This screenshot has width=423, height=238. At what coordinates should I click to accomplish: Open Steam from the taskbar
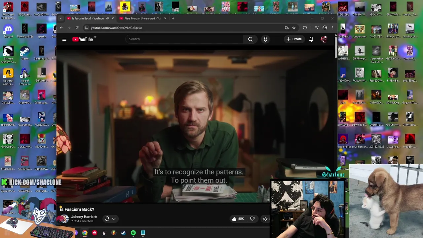(x=123, y=233)
